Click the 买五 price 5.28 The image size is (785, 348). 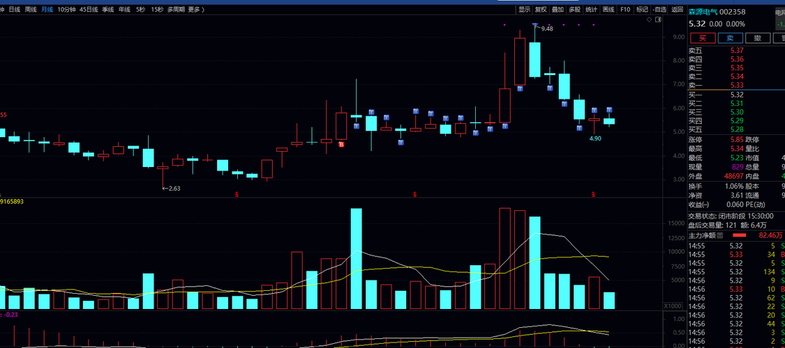pyautogui.click(x=737, y=130)
